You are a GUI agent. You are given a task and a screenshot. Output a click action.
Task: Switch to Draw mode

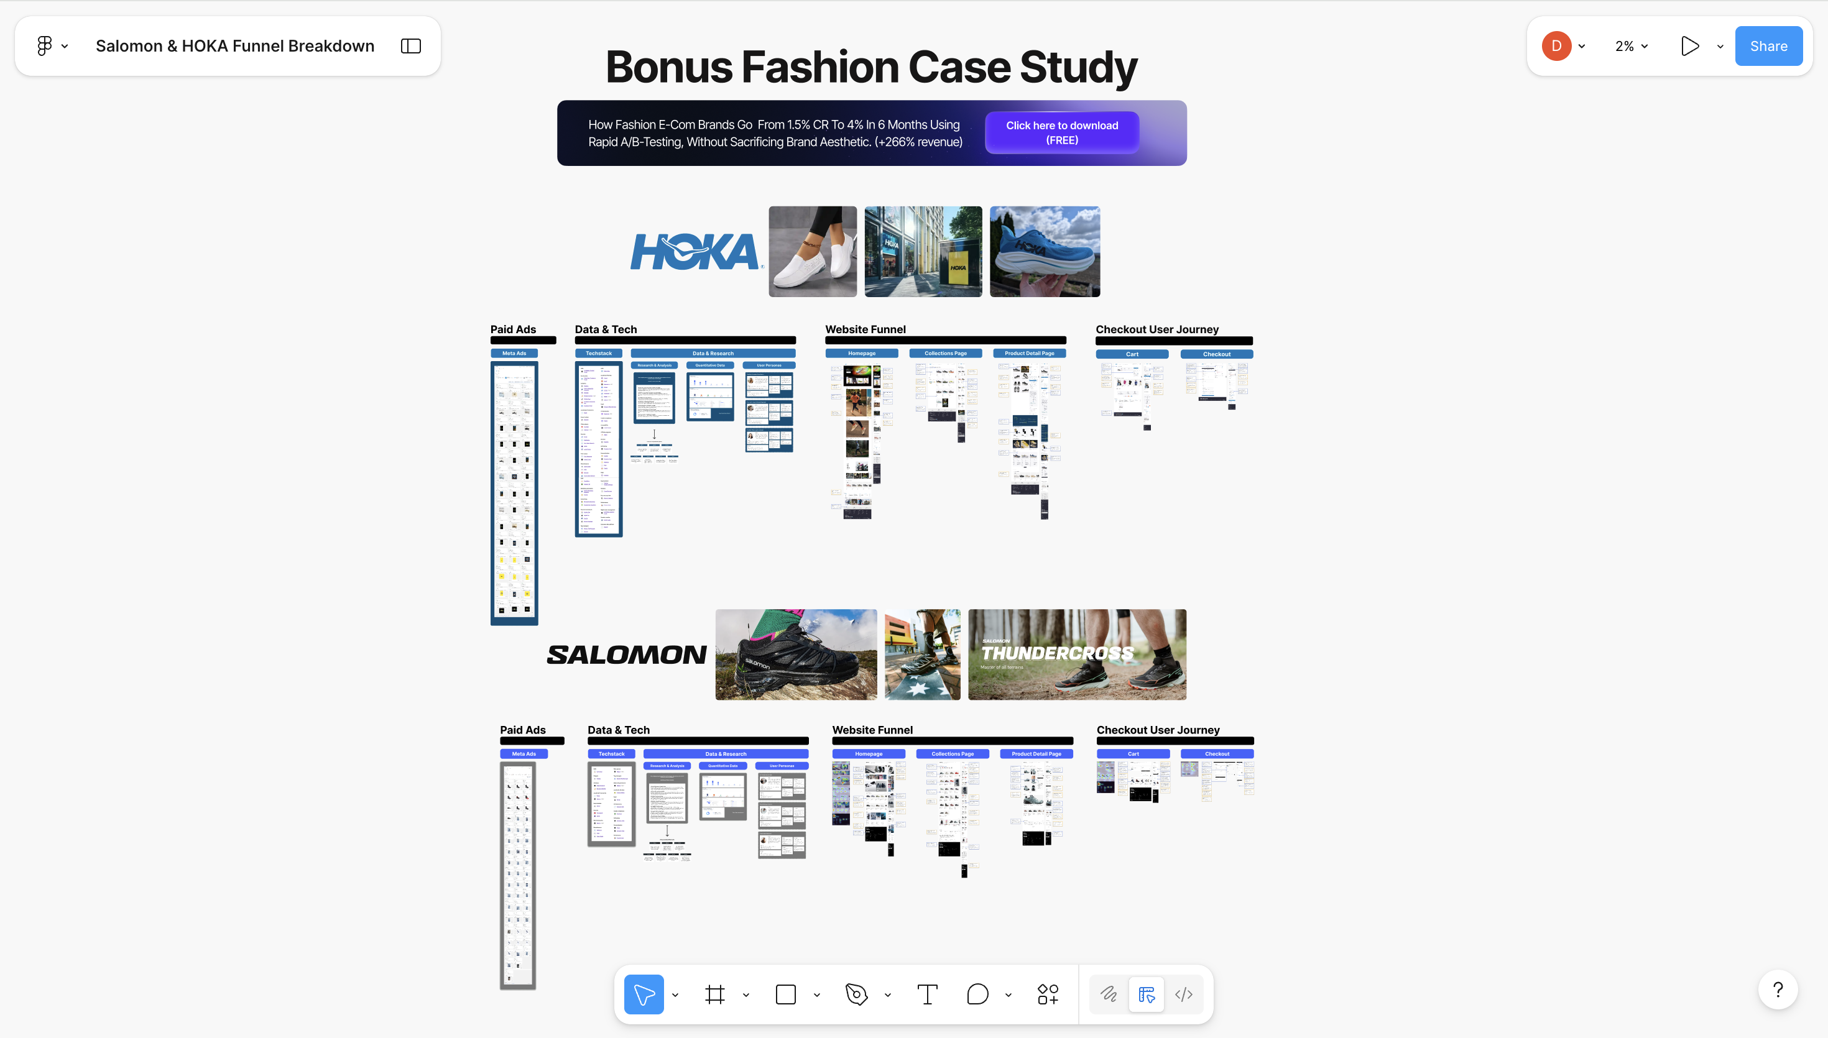click(1109, 994)
